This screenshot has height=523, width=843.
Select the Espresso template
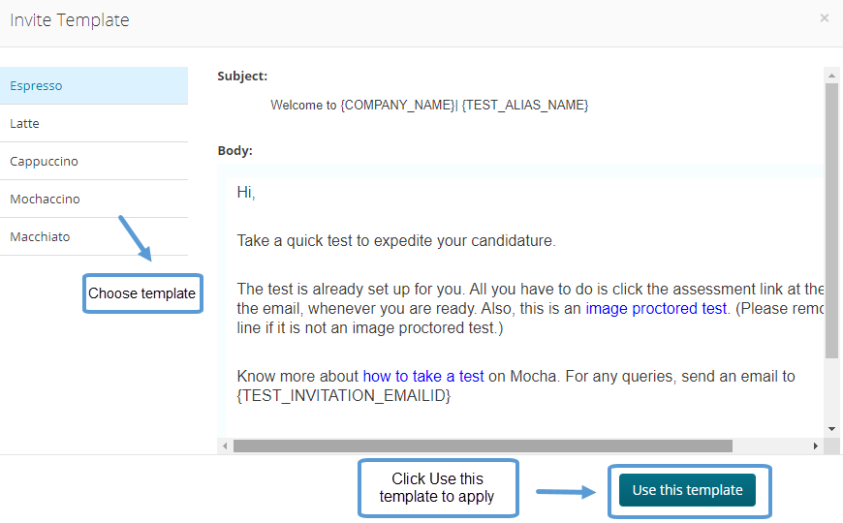point(94,85)
